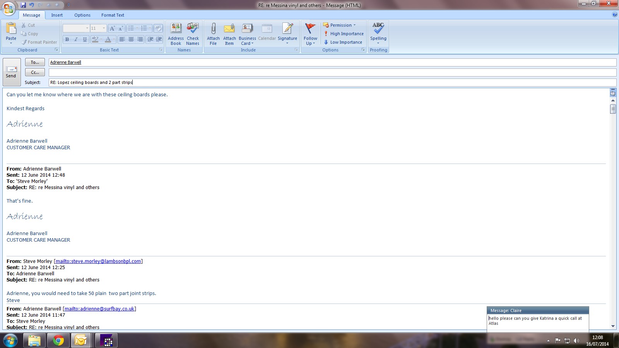The width and height of the screenshot is (619, 348).
Task: Click the Attach Item icon
Action: [x=229, y=29]
